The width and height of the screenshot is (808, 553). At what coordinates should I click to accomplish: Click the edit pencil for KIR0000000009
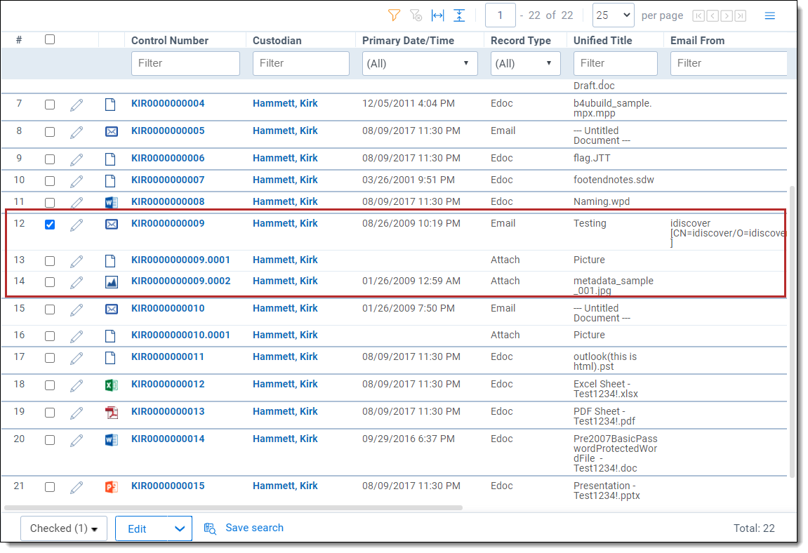click(77, 225)
